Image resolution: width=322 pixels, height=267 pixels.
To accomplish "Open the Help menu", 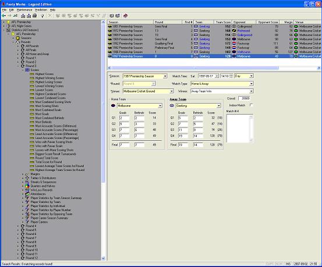I will click(x=52, y=10).
